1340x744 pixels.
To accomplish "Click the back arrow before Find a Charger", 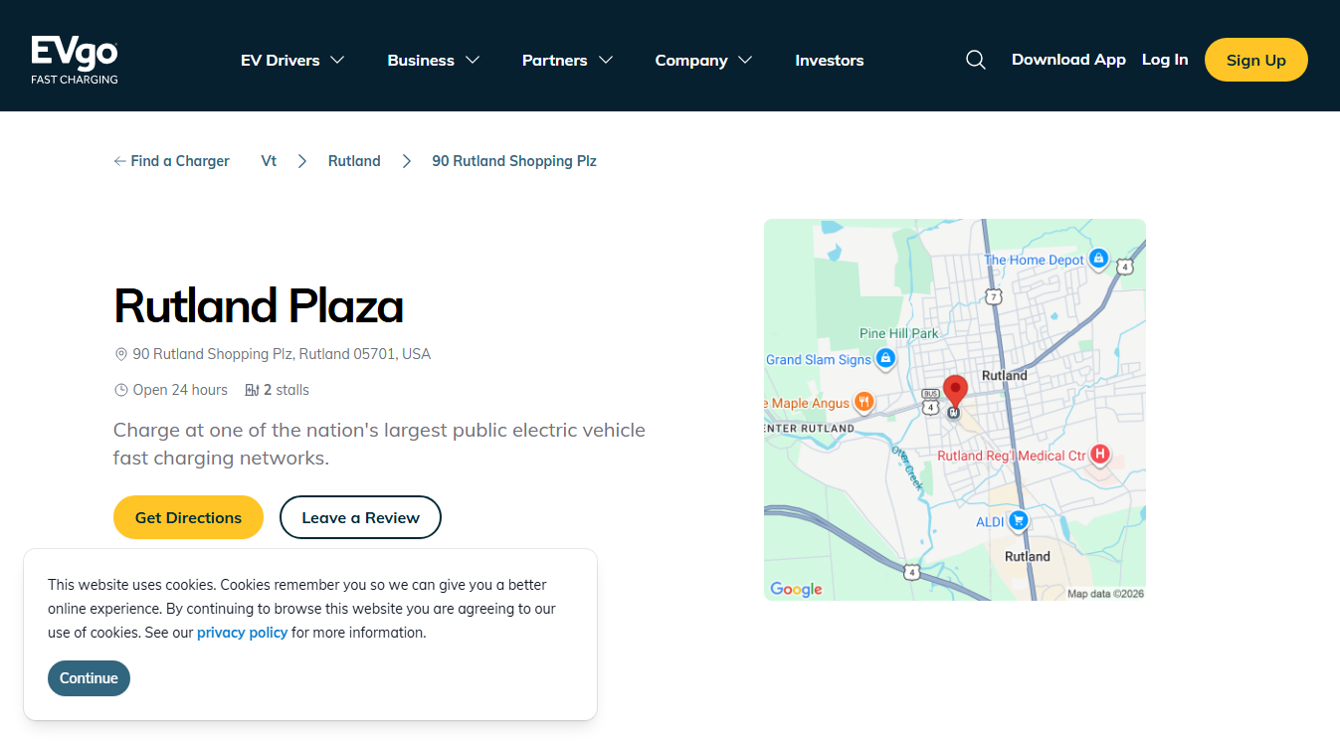I will (x=119, y=161).
